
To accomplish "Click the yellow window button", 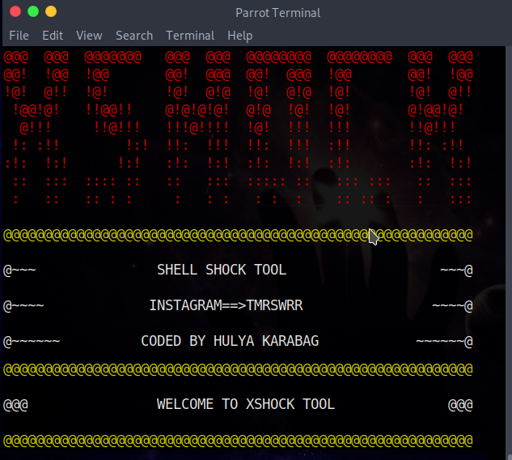I will pos(51,12).
